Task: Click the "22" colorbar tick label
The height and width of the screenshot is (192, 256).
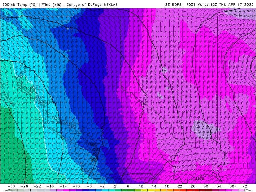Action: click(180, 186)
